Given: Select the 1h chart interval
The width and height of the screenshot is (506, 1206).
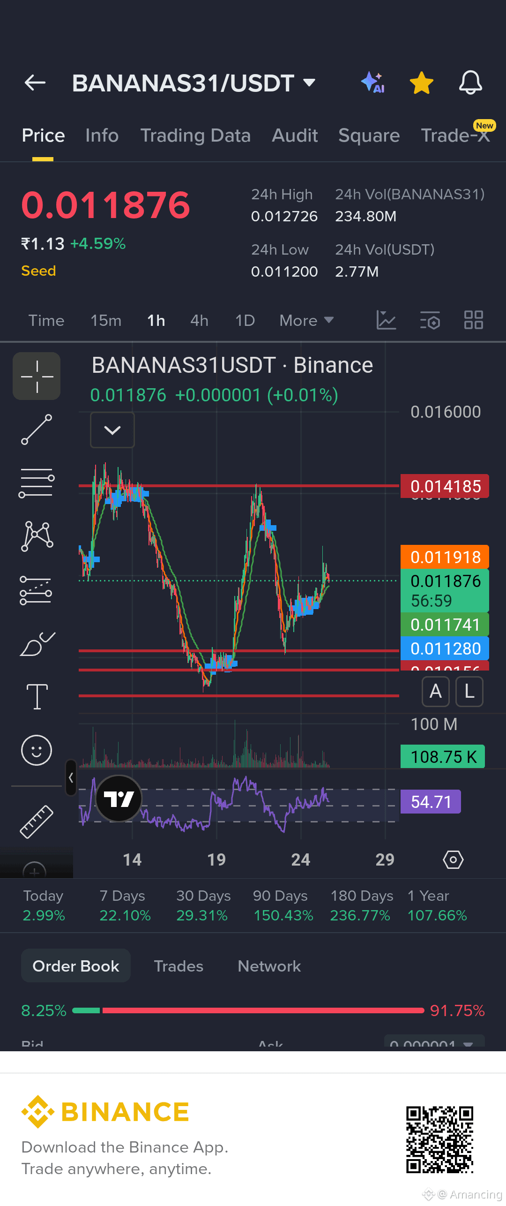Looking at the screenshot, I should (156, 321).
